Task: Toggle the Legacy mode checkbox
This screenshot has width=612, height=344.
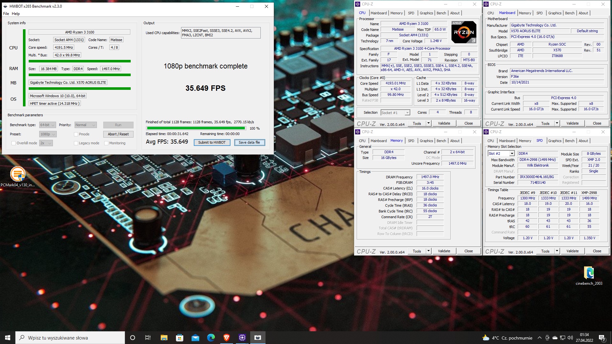Action: (x=76, y=143)
